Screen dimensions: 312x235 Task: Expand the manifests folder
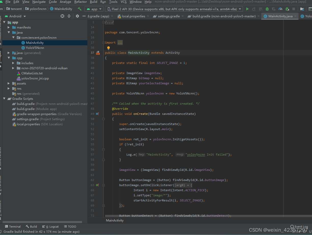pos(9,27)
